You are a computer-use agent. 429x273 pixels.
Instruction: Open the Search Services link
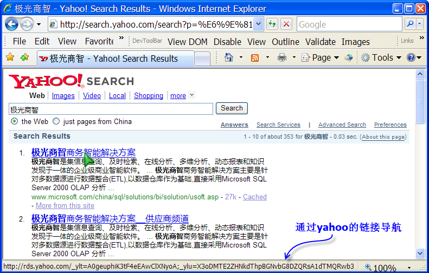click(x=278, y=125)
